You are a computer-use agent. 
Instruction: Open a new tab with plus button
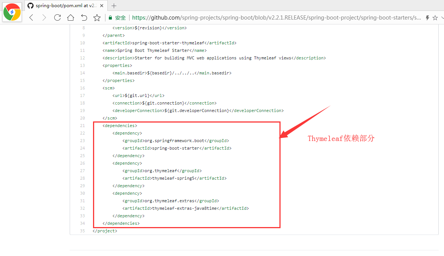114,6
